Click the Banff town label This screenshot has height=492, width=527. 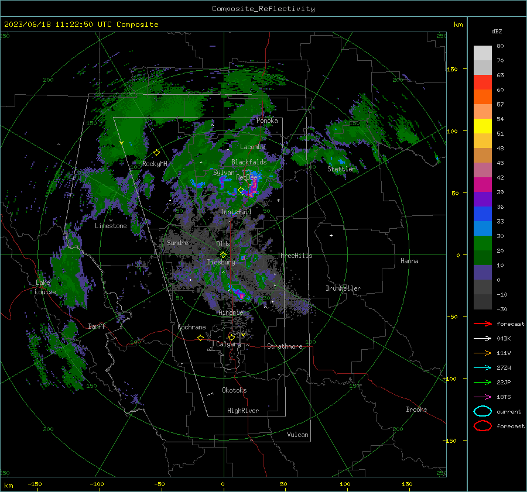tap(97, 326)
